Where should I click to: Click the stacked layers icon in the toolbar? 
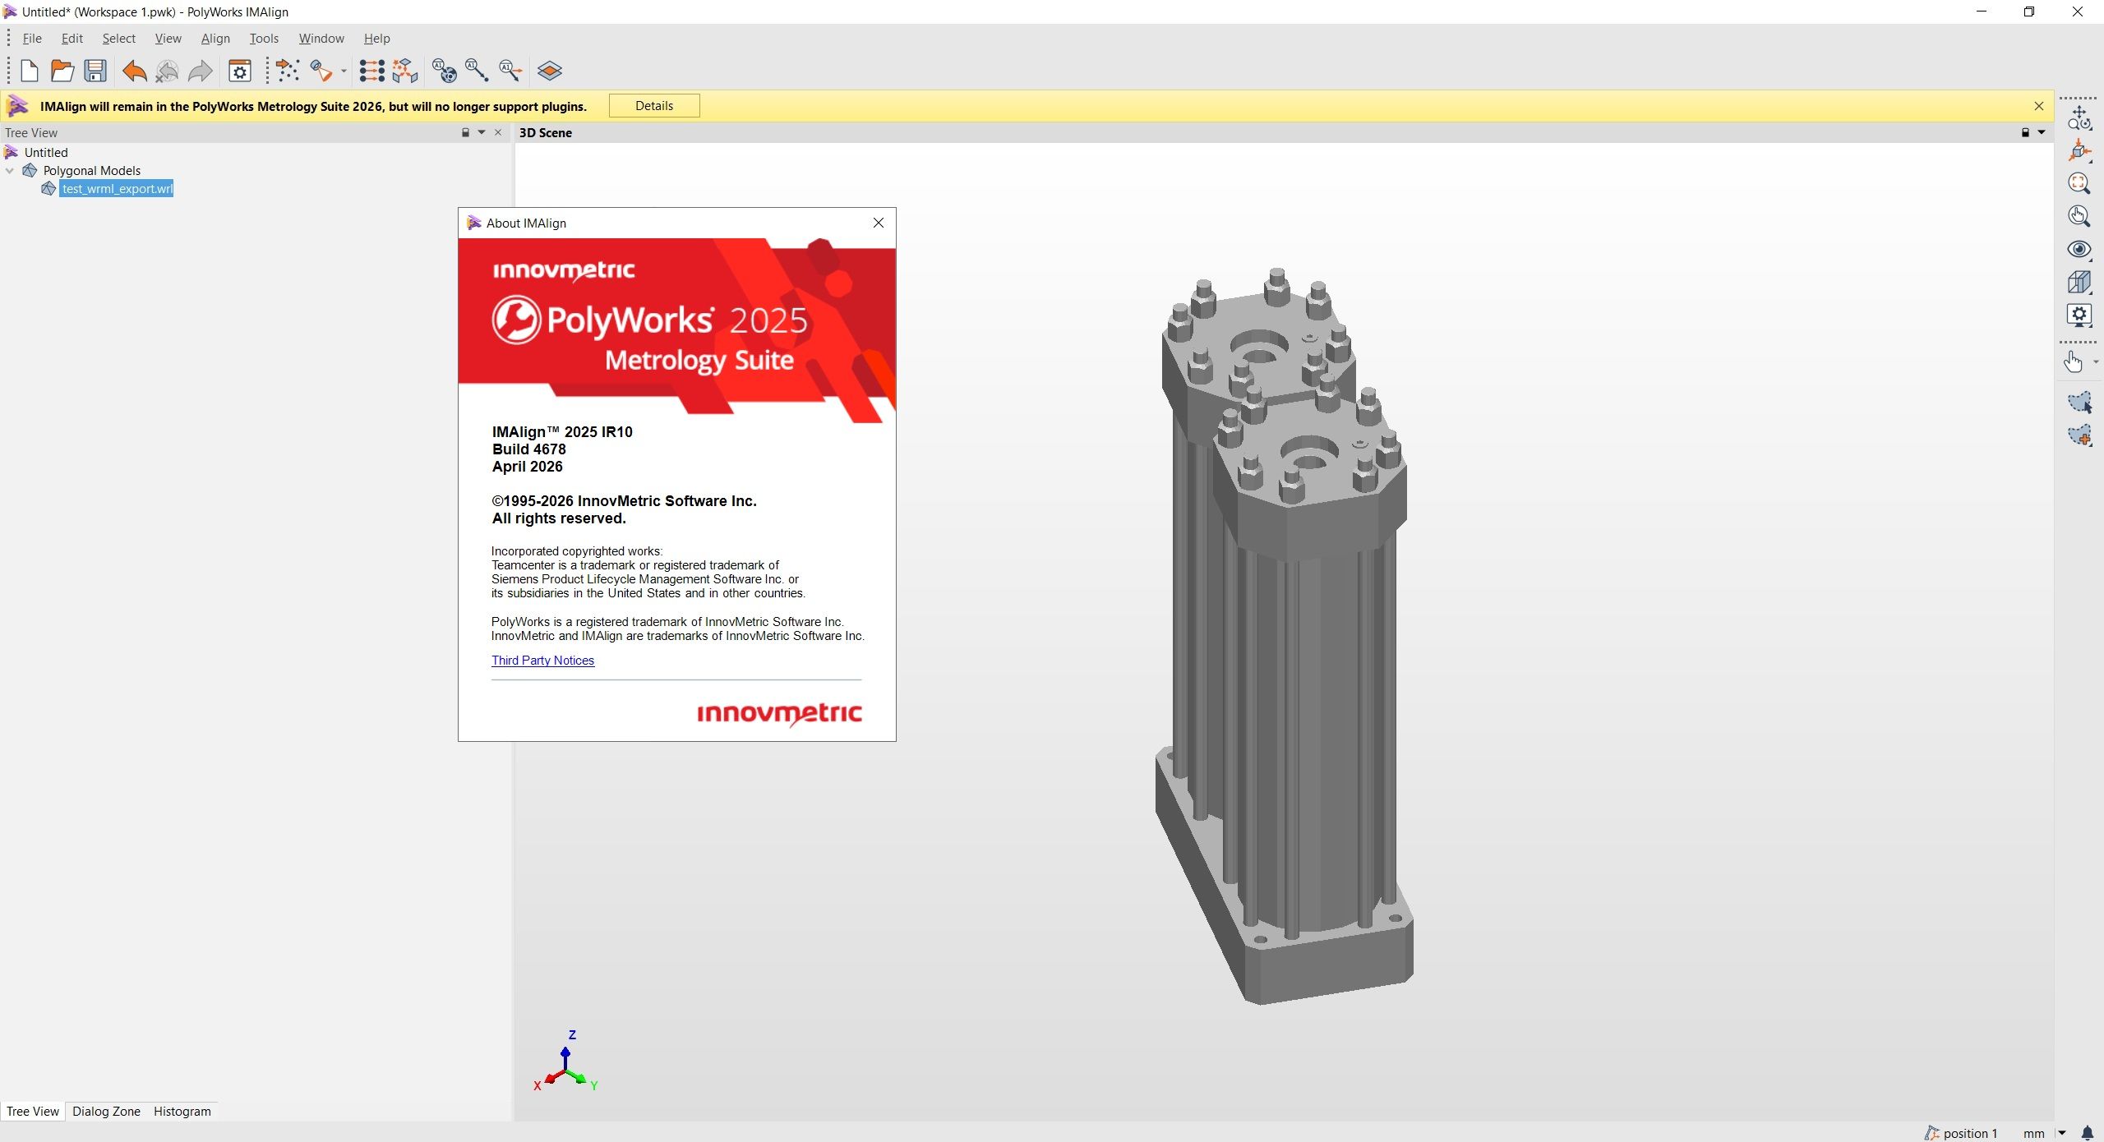tap(550, 71)
